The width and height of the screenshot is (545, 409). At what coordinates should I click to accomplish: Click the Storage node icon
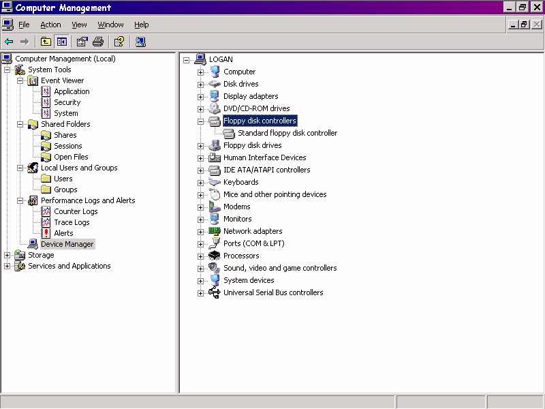click(20, 255)
